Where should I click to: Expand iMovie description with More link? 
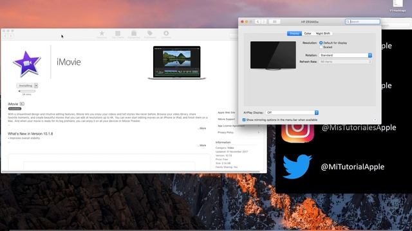pyautogui.click(x=202, y=128)
